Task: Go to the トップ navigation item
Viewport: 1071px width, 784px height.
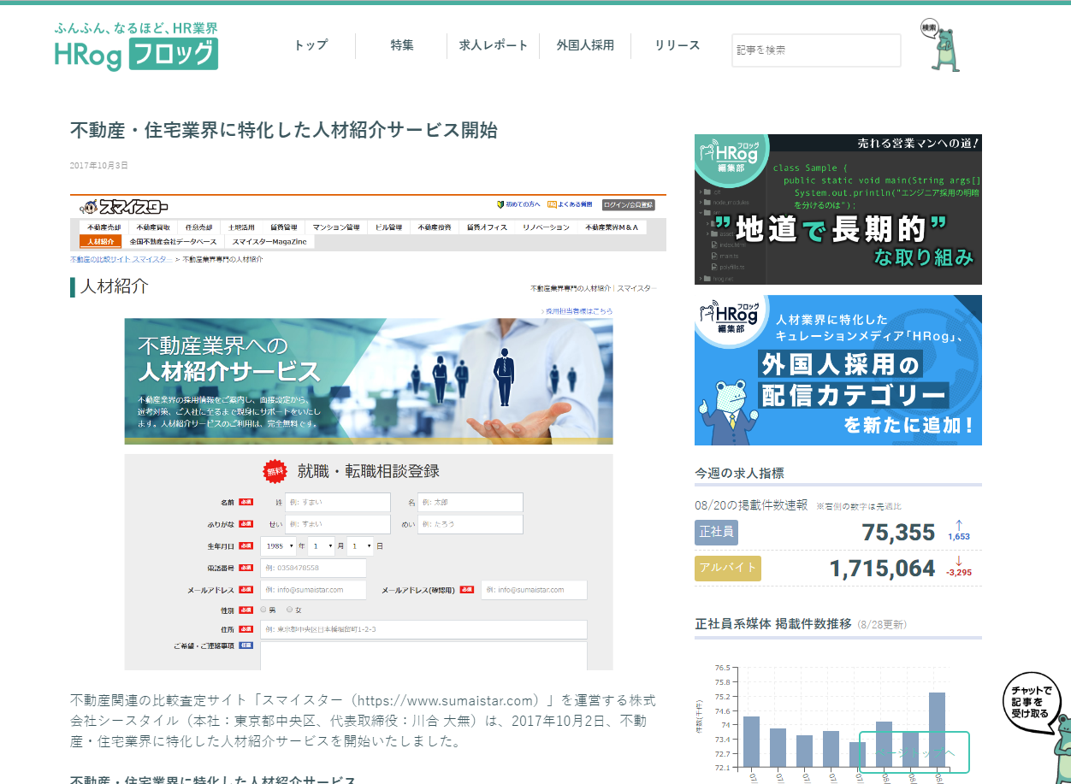Action: tap(311, 45)
